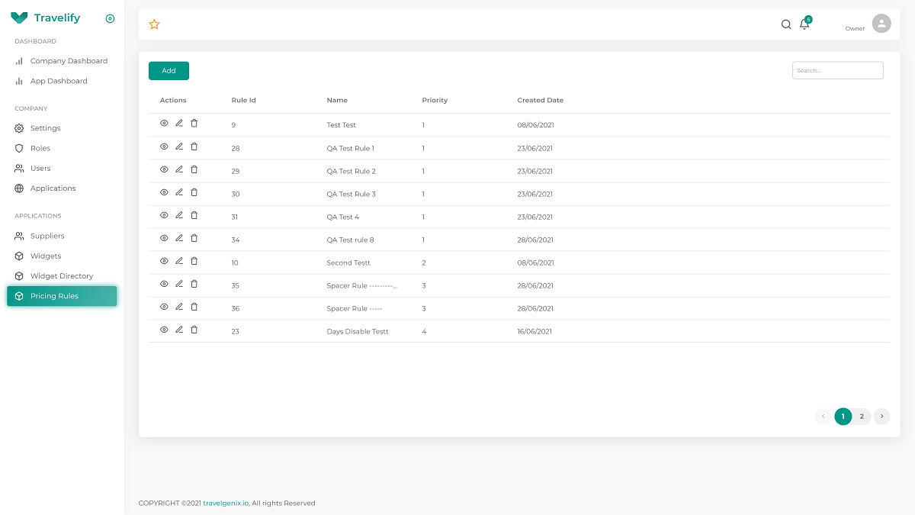Sort by the Priority column header

435,101
